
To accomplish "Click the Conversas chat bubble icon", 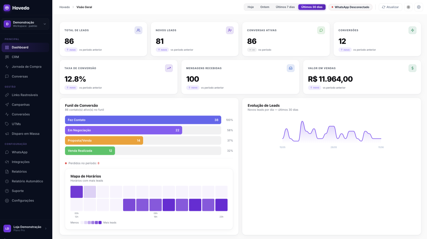I will [x=7, y=76].
